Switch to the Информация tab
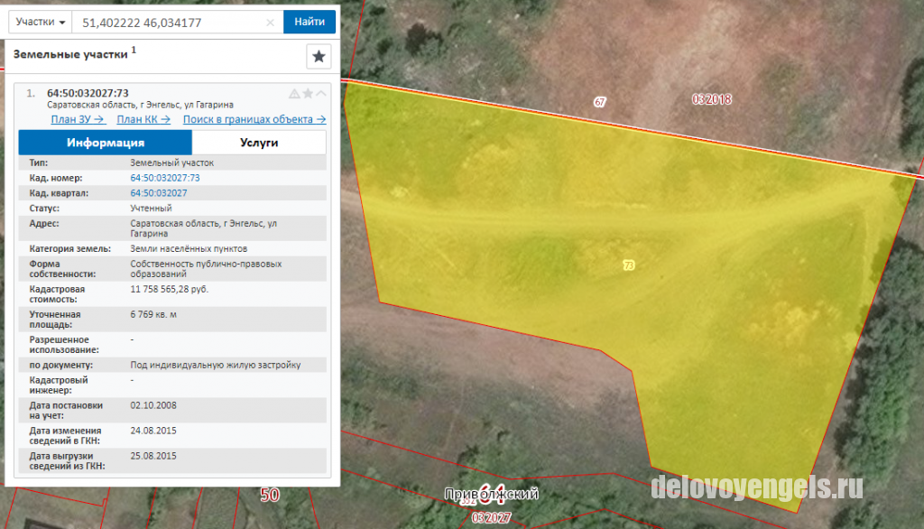Viewport: 924px width, 529px height. (x=106, y=143)
